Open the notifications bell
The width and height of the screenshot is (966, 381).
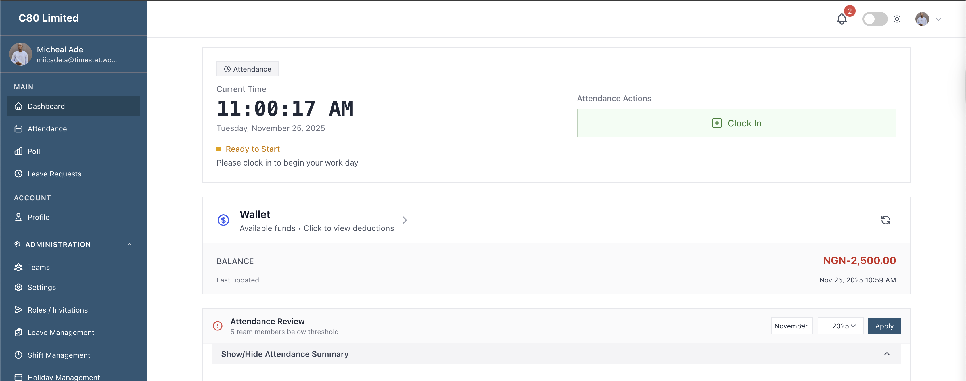841,19
